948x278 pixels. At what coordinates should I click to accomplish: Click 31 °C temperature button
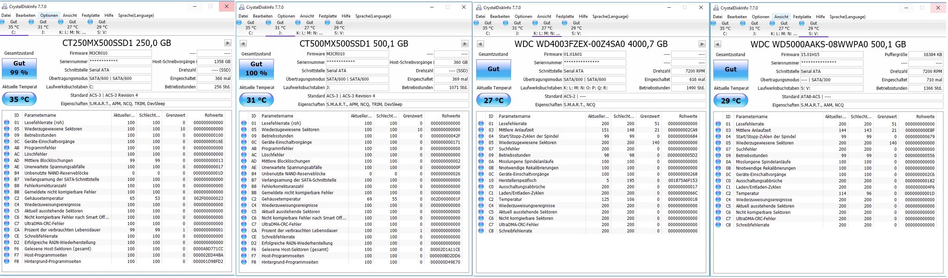click(x=256, y=100)
